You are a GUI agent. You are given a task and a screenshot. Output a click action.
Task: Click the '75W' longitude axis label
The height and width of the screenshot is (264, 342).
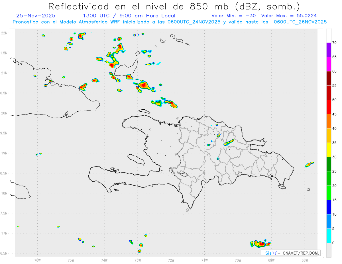pos(71,260)
